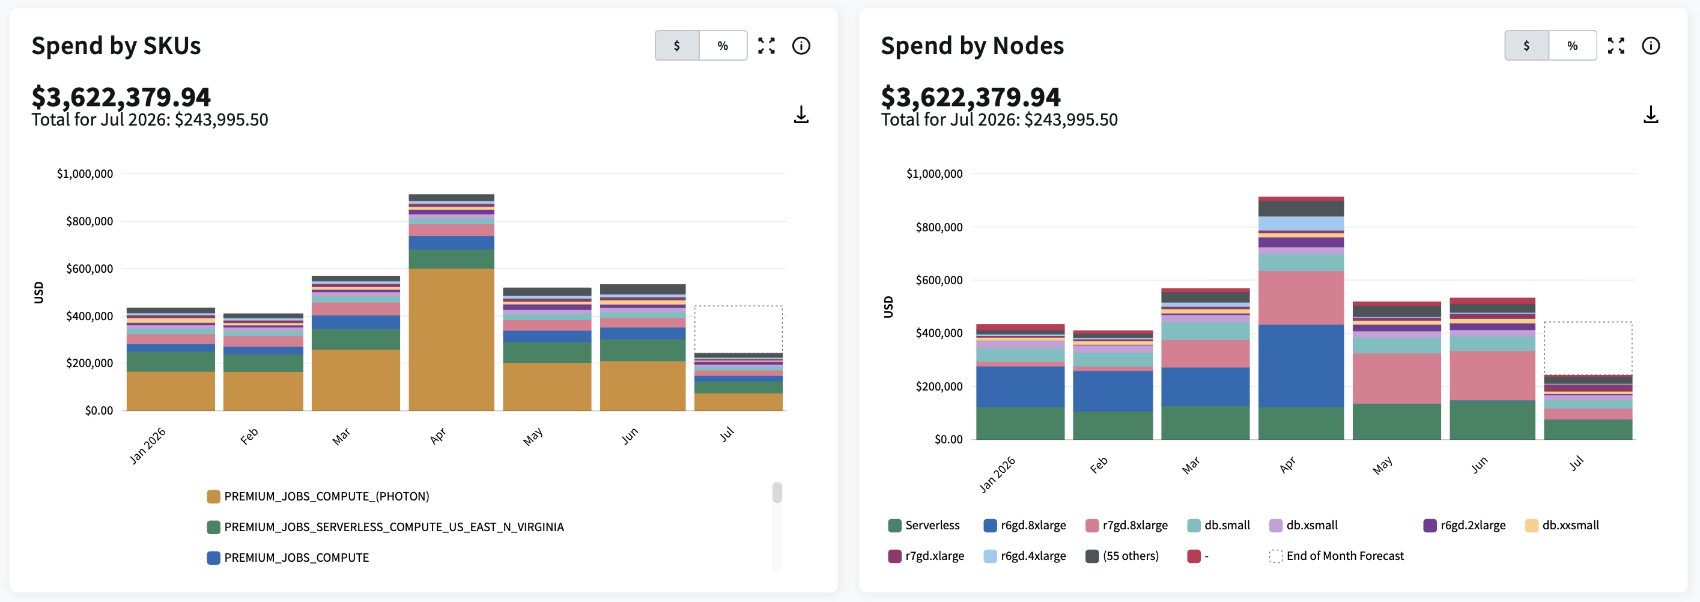Switch Spend by Nodes to dollar view
Image resolution: width=1700 pixels, height=602 pixels.
tap(1526, 46)
